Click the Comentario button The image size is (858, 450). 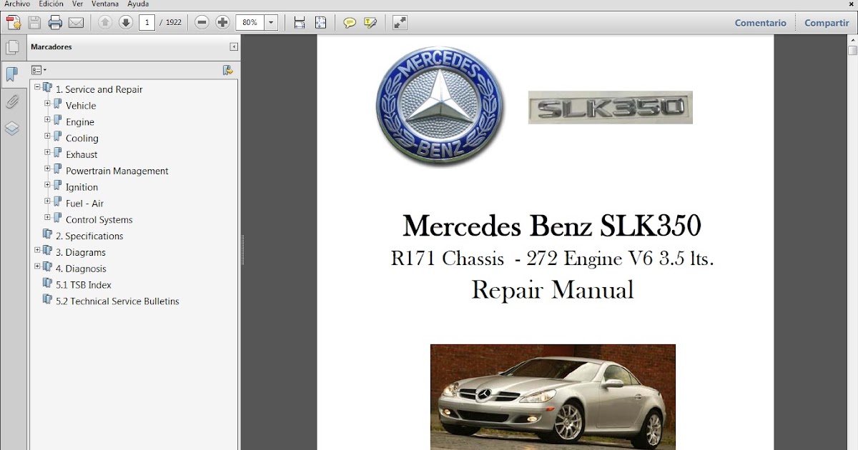[760, 22]
